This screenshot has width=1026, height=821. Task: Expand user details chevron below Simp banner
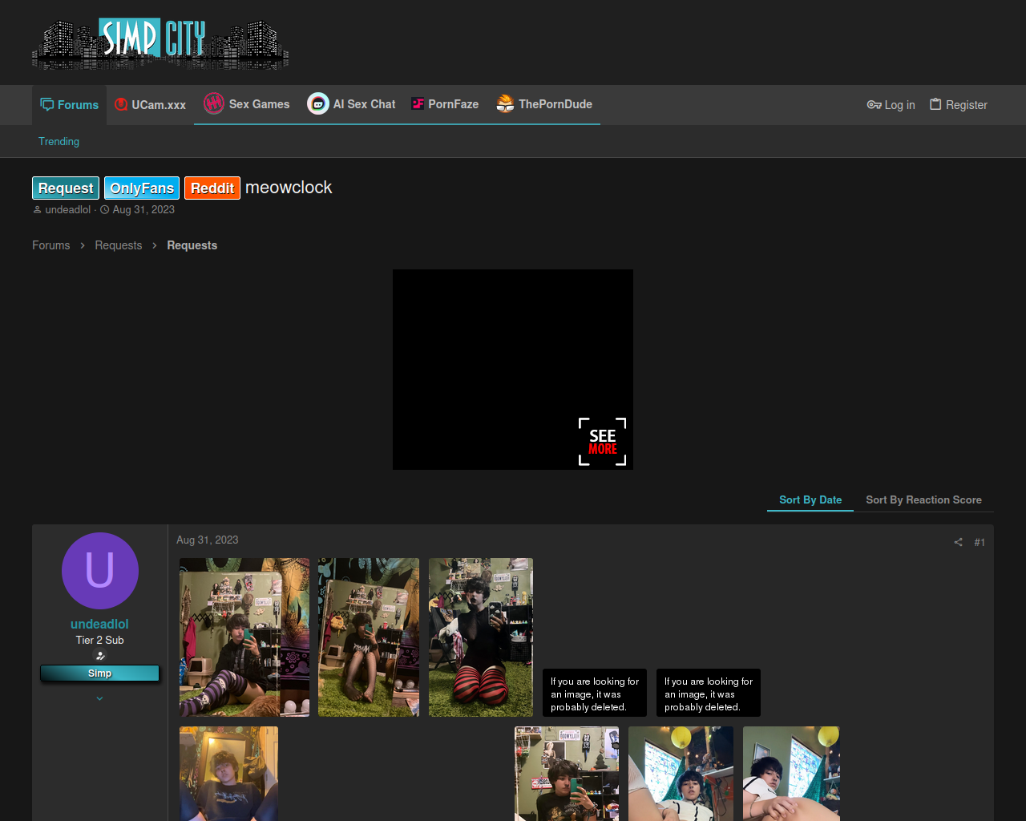click(x=100, y=699)
